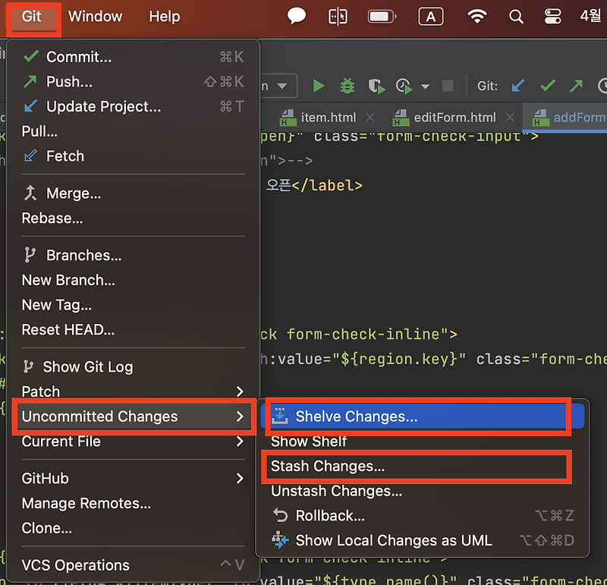This screenshot has width=607, height=585.
Task: Open the Wi-Fi status menu
Action: click(477, 15)
